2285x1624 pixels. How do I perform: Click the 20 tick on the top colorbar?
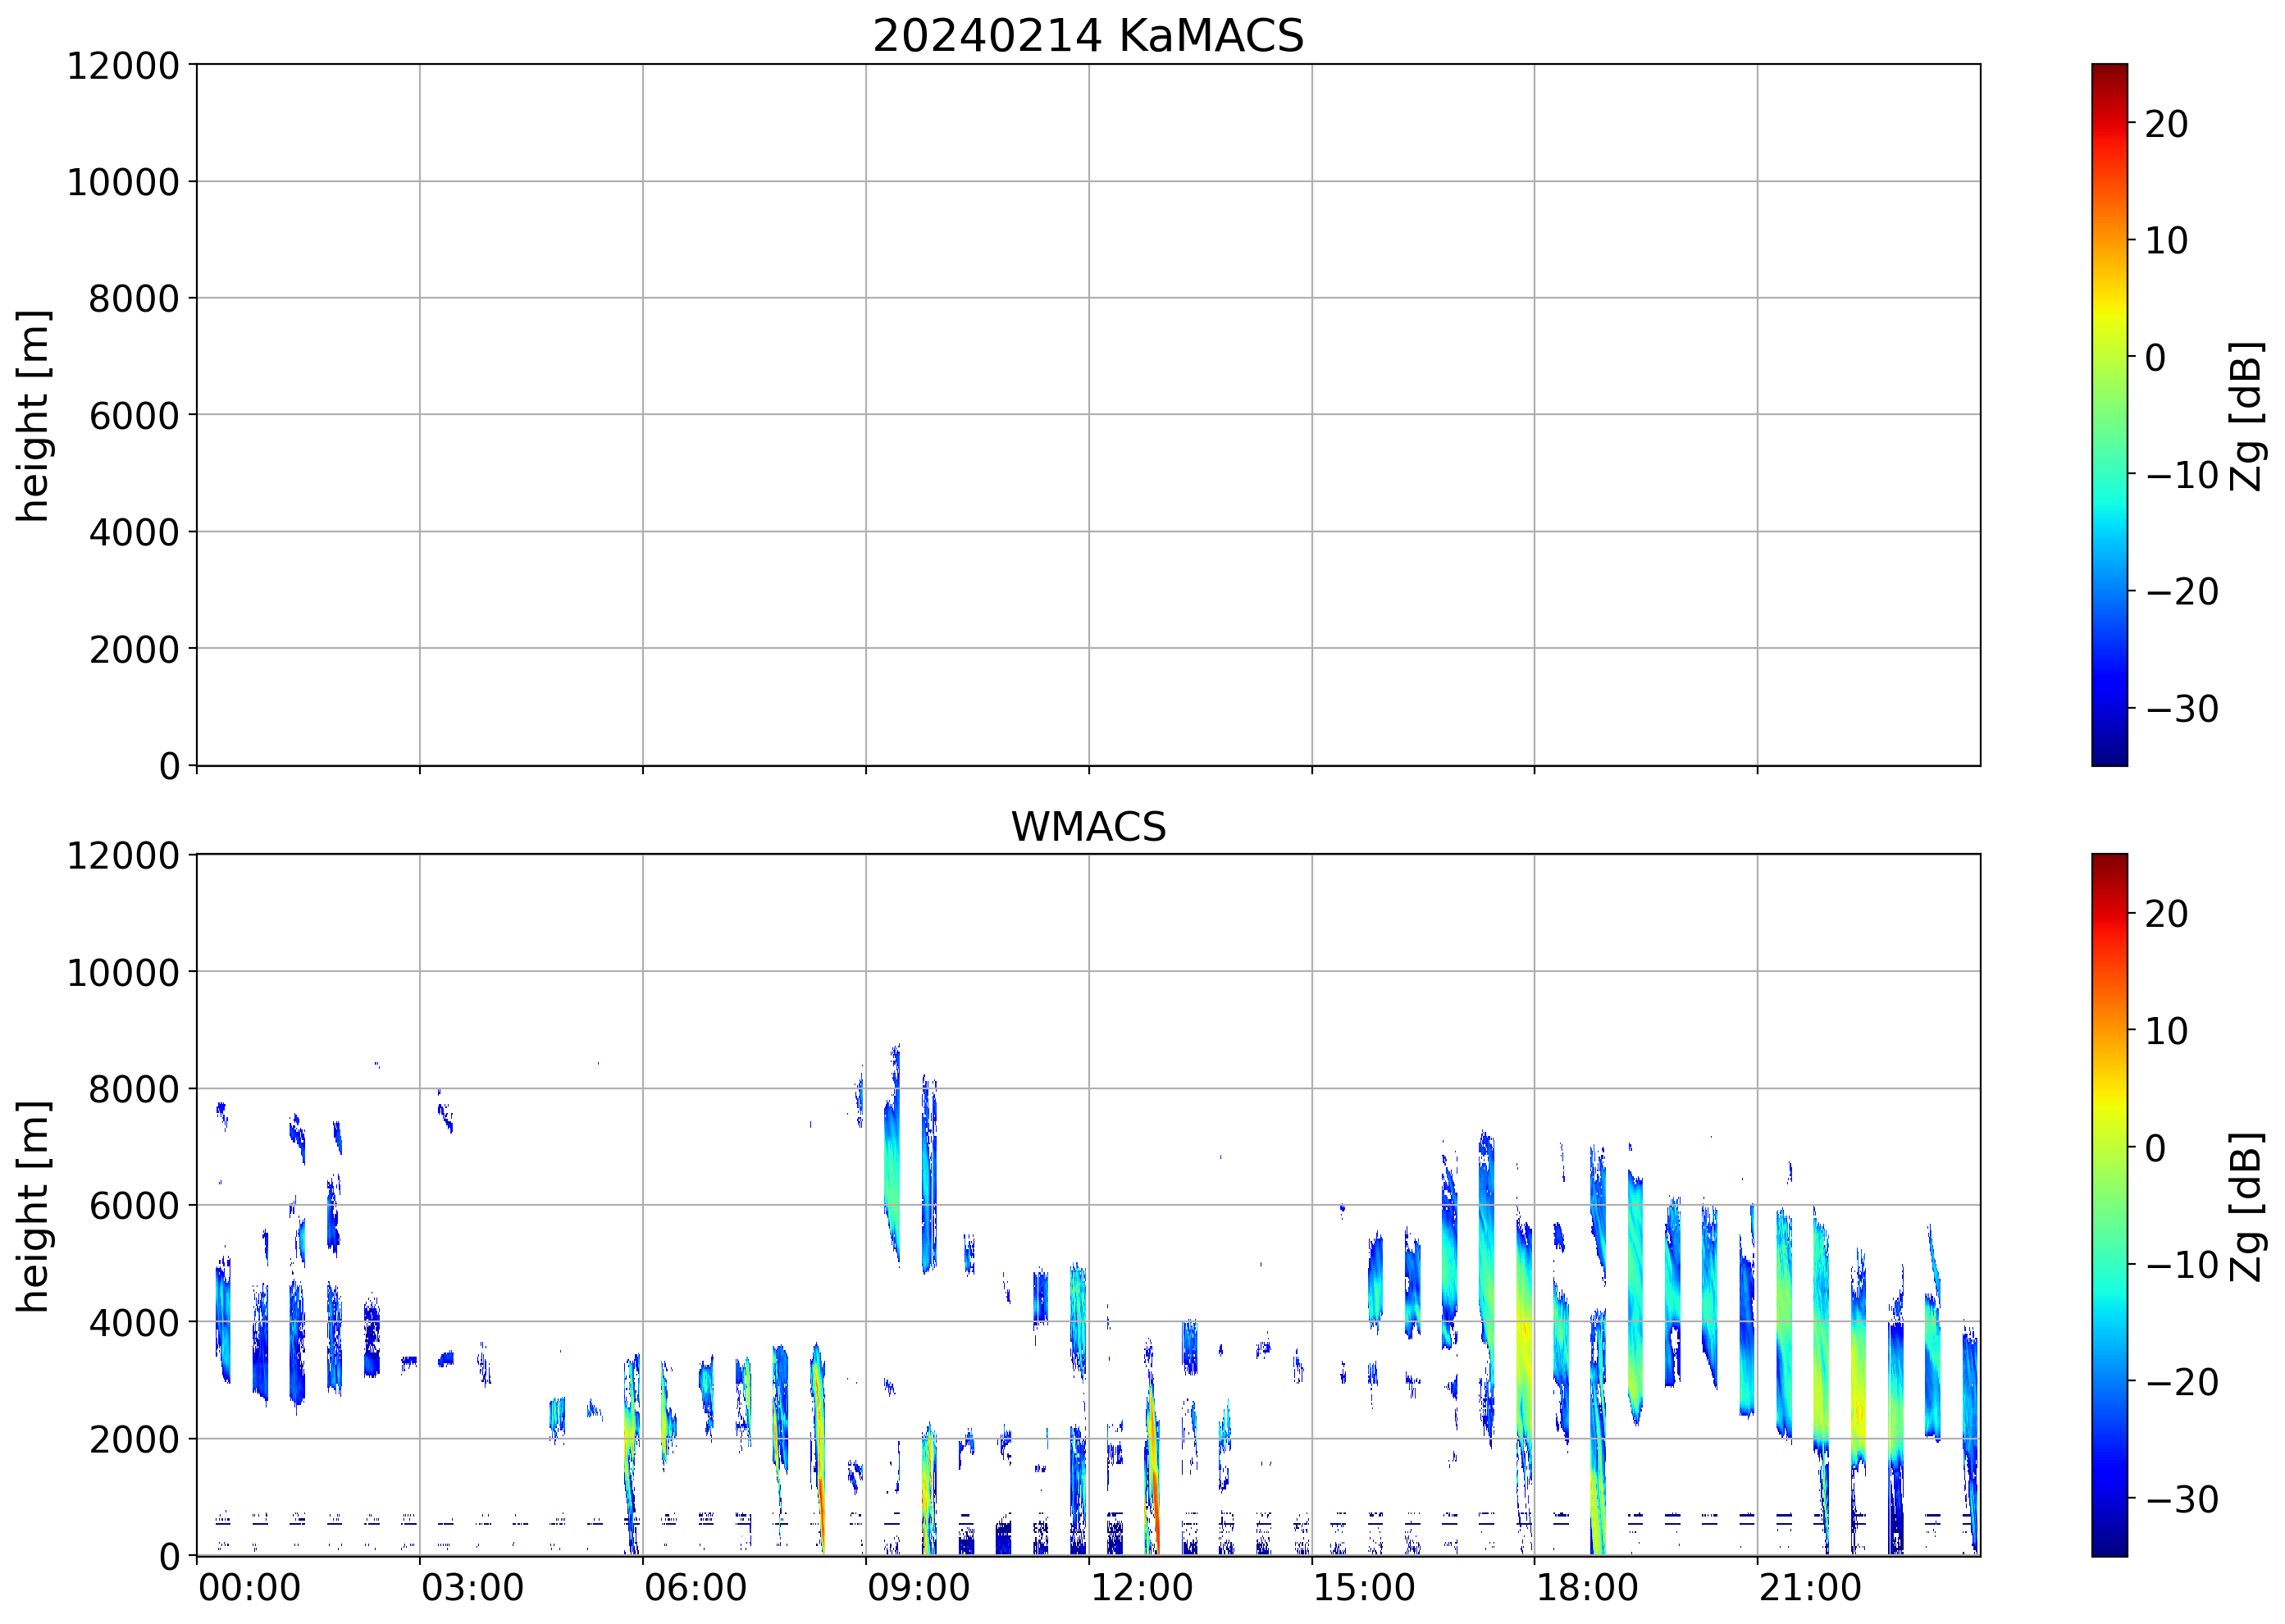pos(2166,124)
